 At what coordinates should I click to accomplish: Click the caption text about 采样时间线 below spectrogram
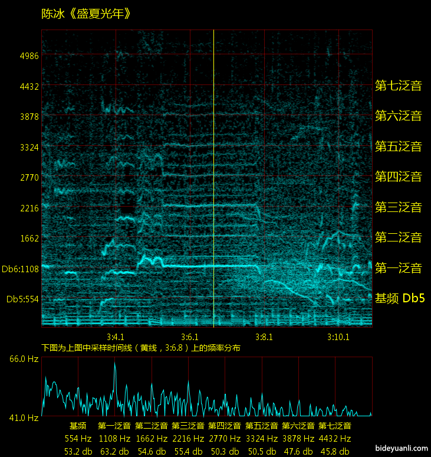[x=141, y=348]
